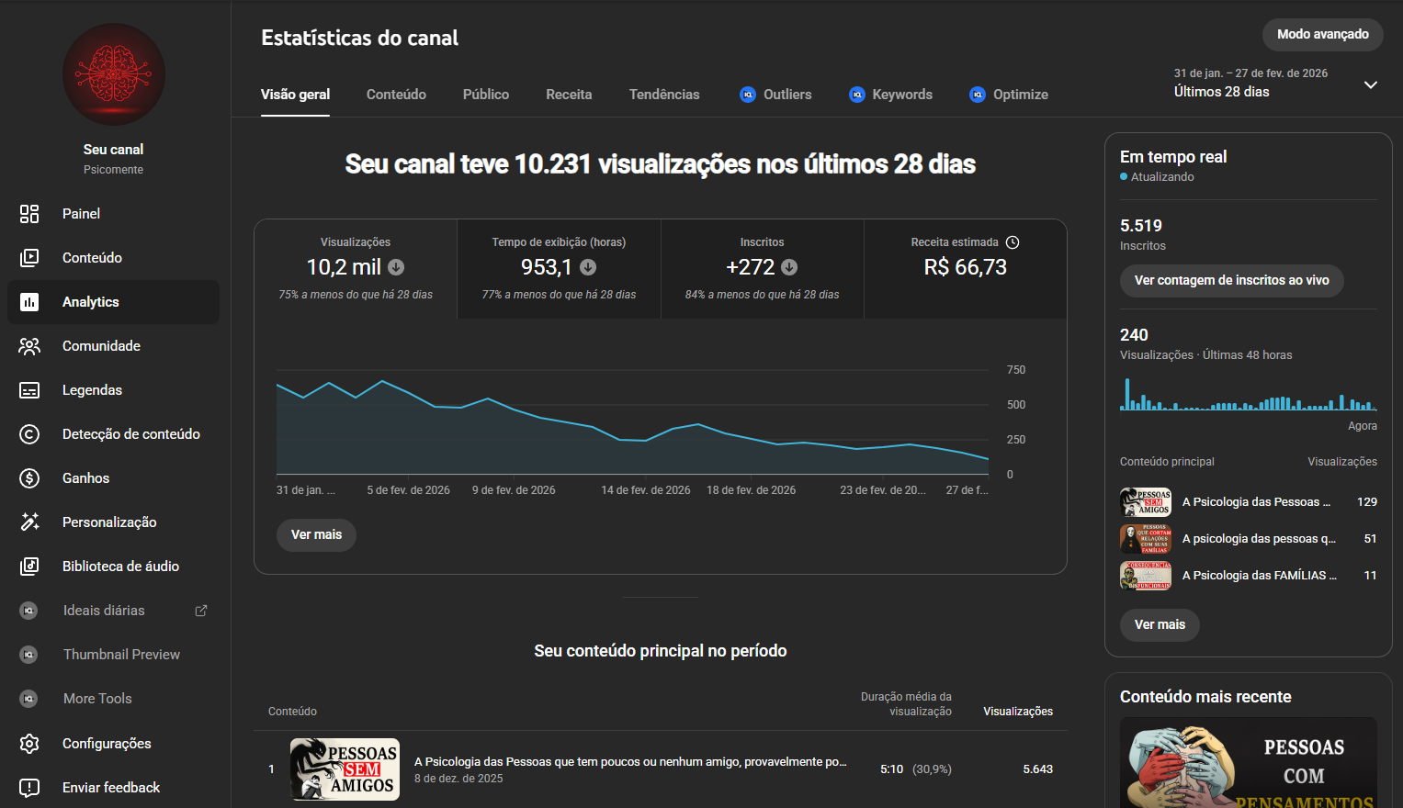
Task: Click Ver contagem de inscritos ao vivo
Action: tap(1232, 281)
